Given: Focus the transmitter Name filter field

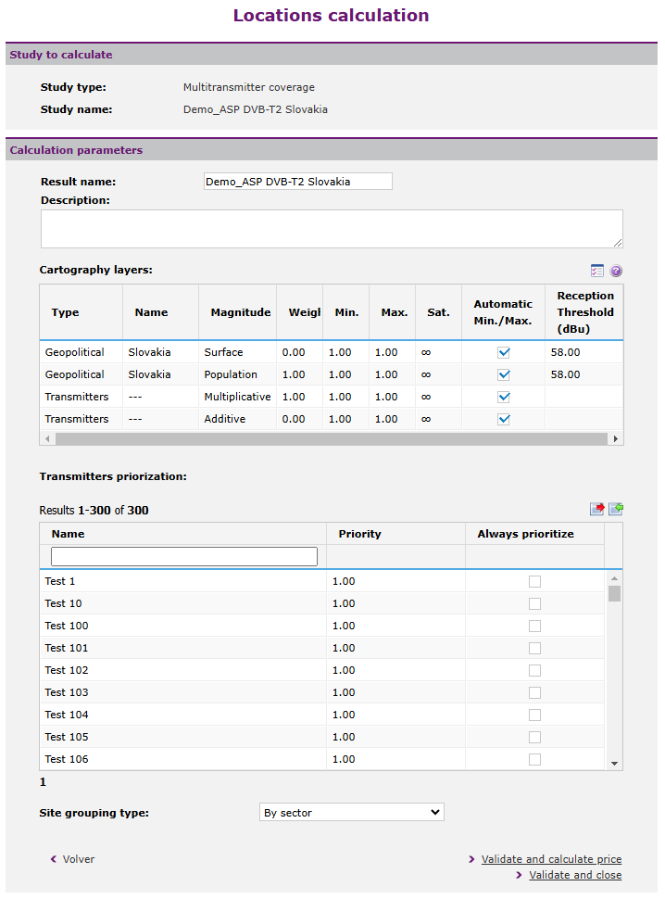Looking at the screenshot, I should [184, 556].
